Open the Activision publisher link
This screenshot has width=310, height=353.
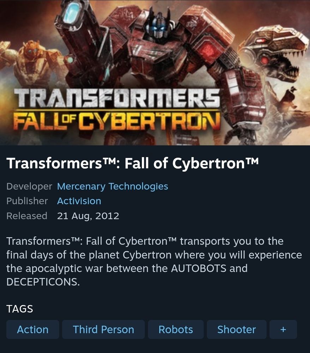pyautogui.click(x=79, y=201)
